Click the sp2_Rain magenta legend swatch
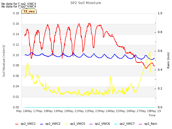 pyautogui.click(x=140, y=124)
